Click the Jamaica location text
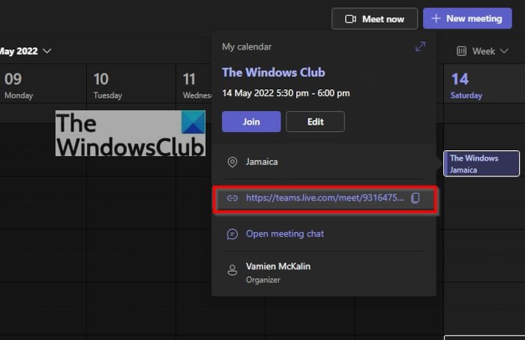Image resolution: width=525 pixels, height=340 pixels. coord(262,162)
